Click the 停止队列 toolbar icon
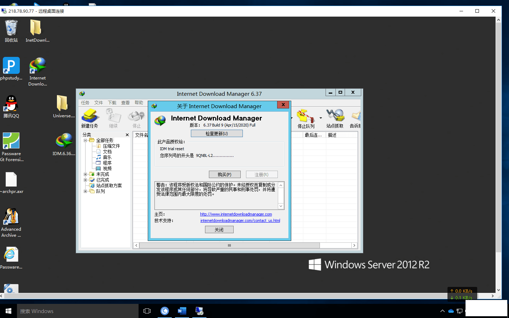509x318 pixels. 306,118
